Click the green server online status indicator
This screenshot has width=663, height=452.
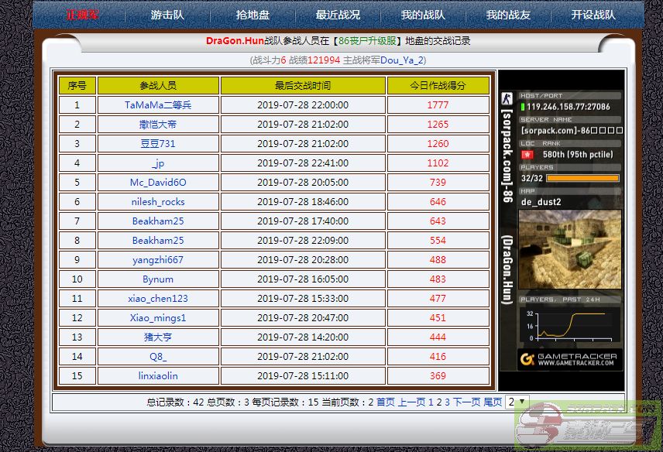(524, 107)
